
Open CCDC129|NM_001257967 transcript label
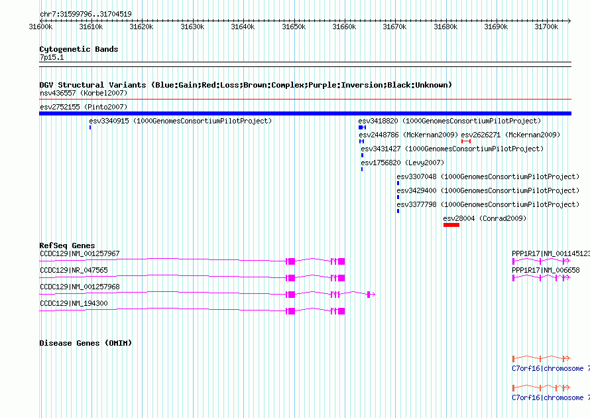(x=80, y=254)
